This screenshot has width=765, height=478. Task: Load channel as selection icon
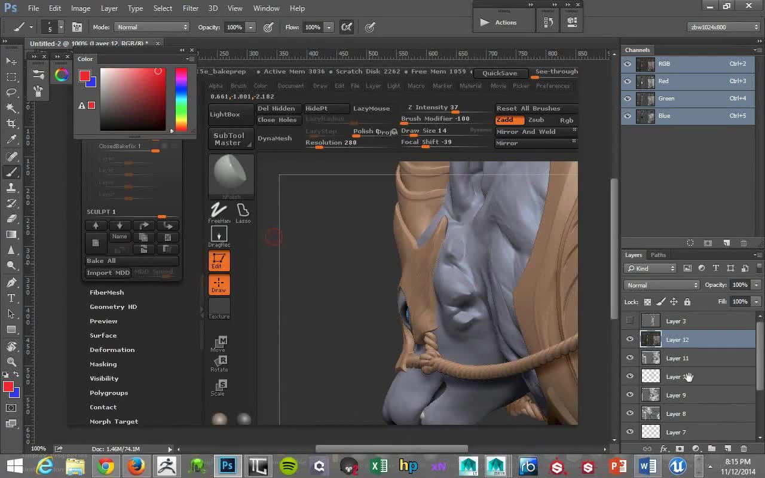[x=690, y=243]
